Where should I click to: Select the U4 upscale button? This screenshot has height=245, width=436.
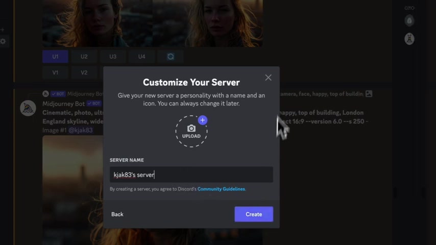coord(141,57)
